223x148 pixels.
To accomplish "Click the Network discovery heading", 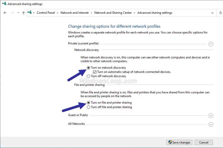I will point(86,50).
